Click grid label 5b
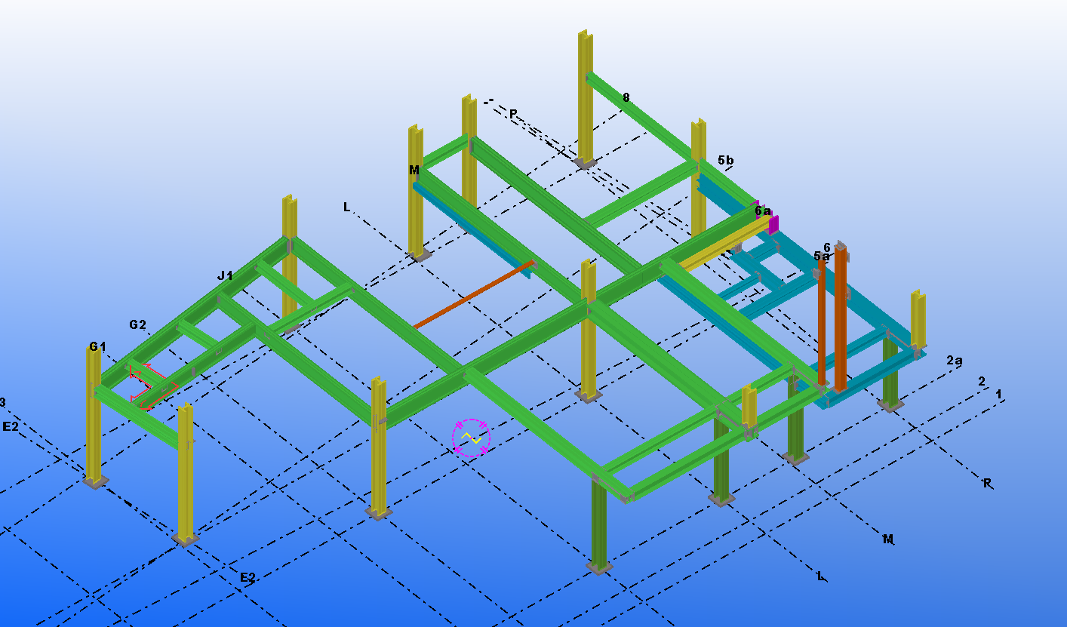Screen dimensions: 1067x627 tap(726, 160)
